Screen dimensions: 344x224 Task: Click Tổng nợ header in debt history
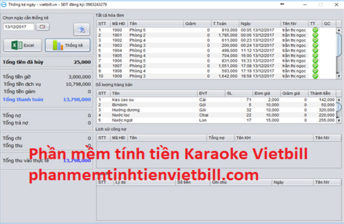(x=220, y=138)
